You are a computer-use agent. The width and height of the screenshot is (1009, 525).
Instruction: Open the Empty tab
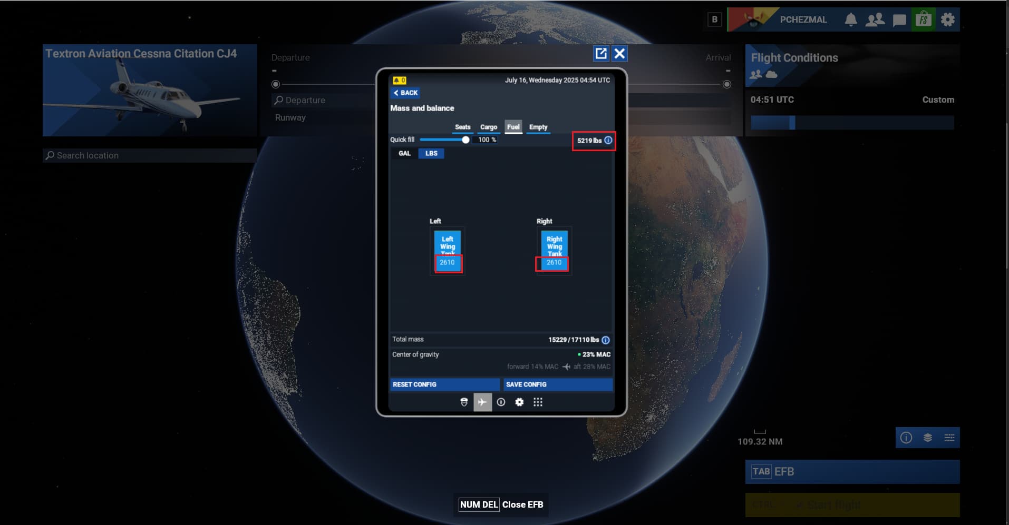(538, 127)
